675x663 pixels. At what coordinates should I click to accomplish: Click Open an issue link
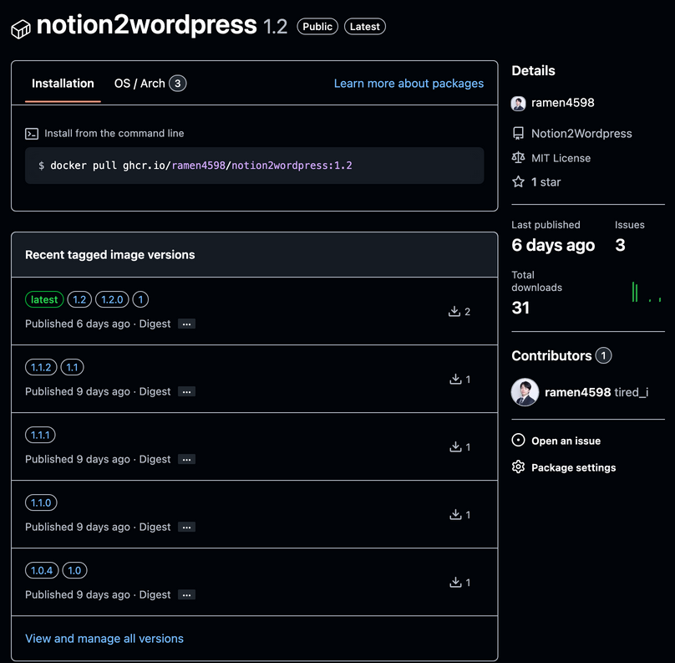[566, 441]
